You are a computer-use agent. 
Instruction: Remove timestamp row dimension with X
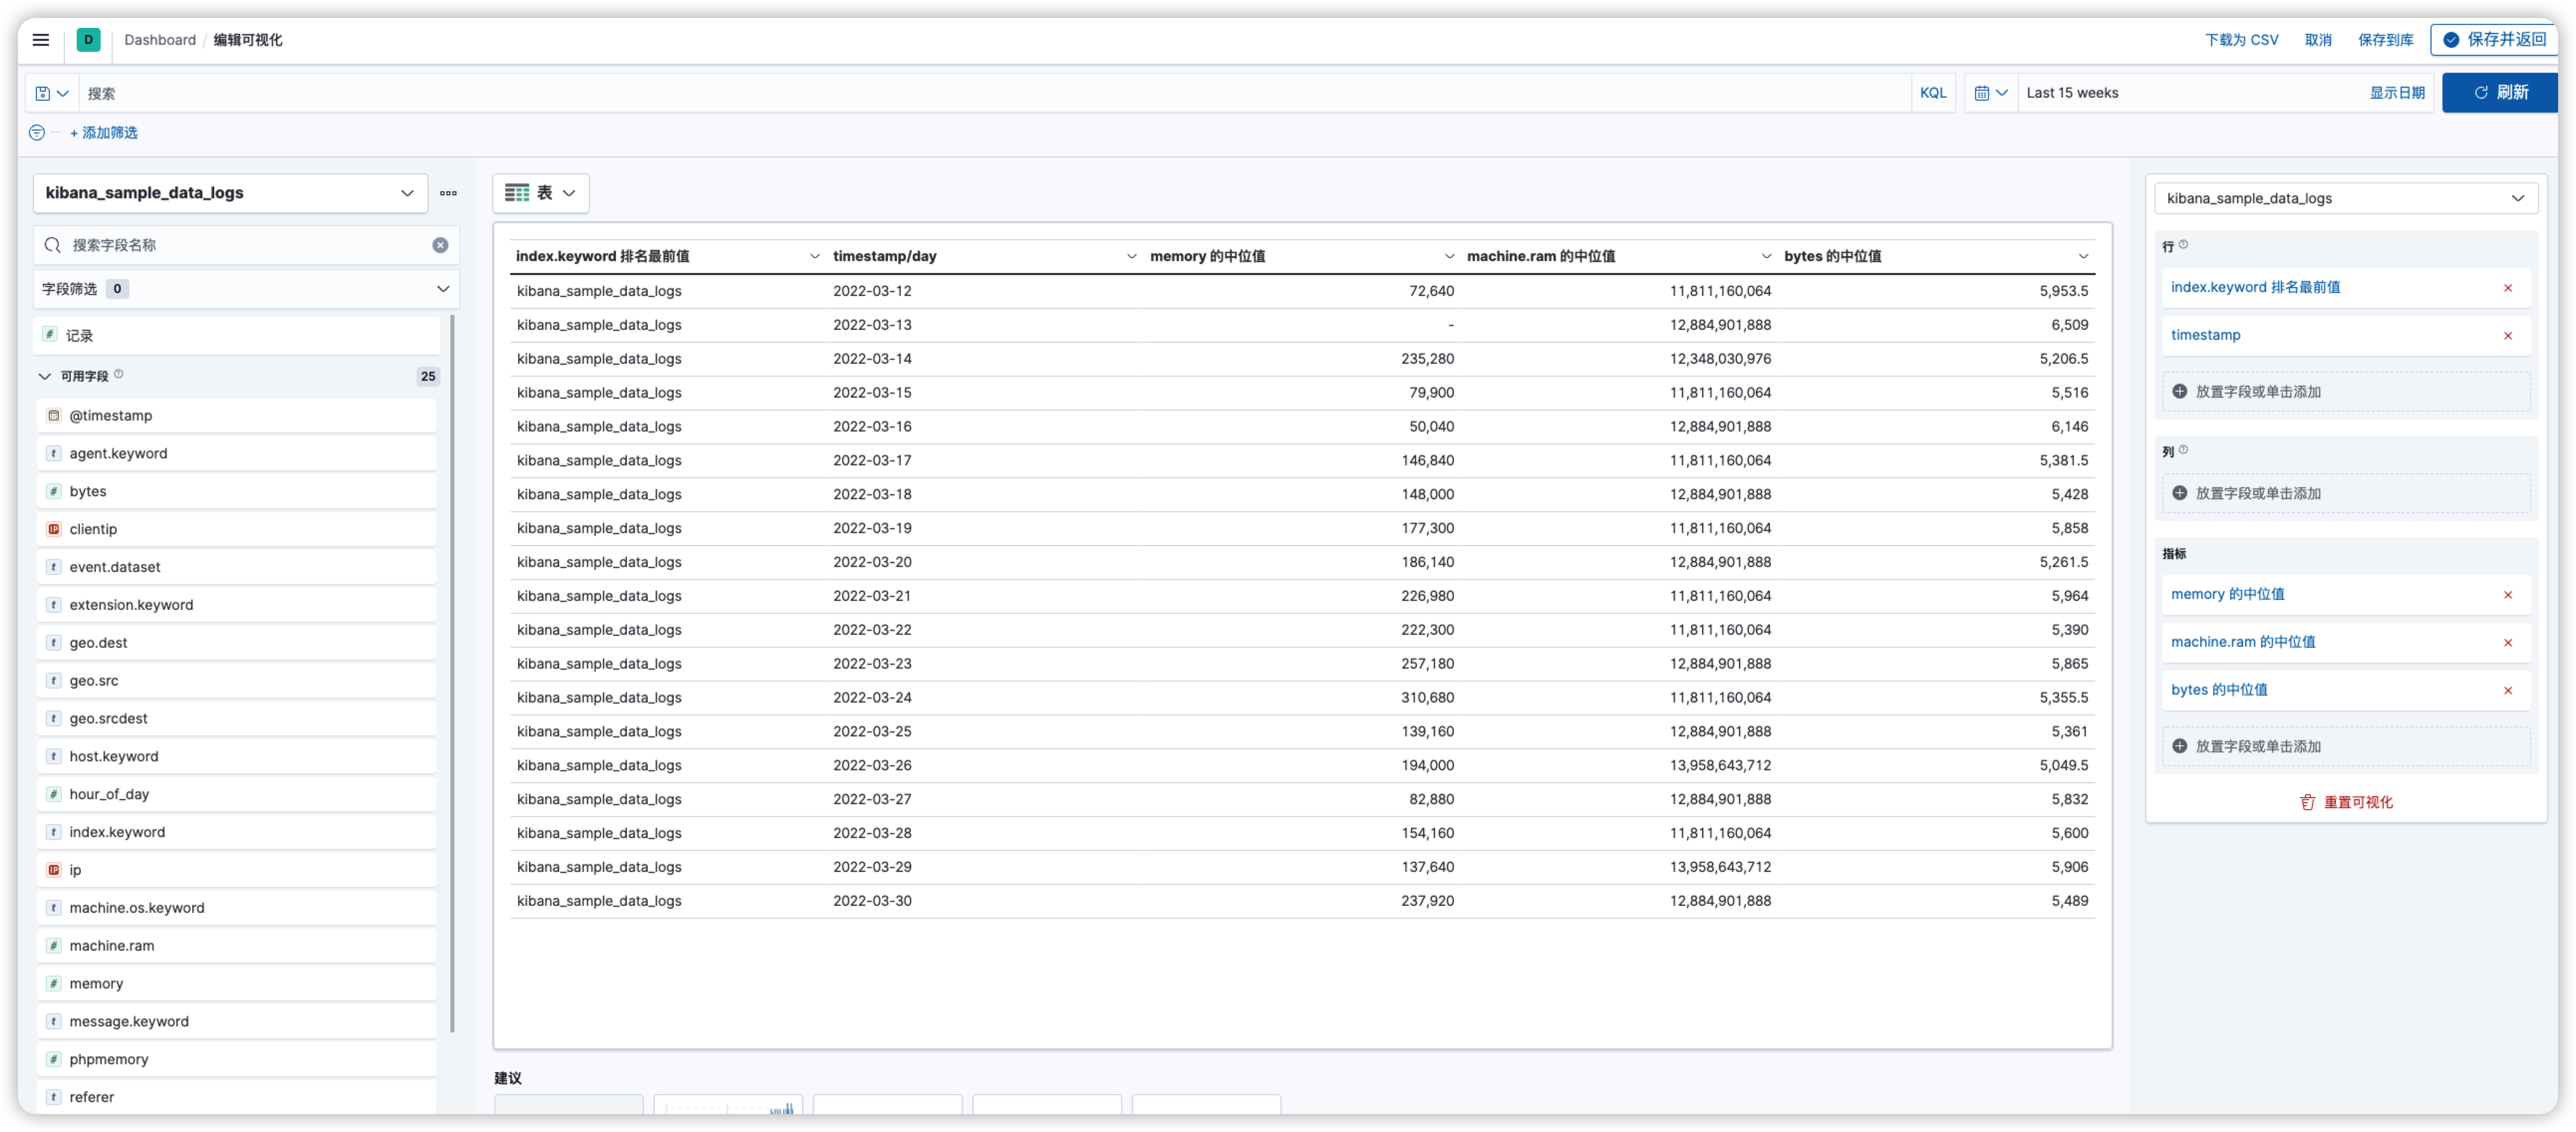point(2507,336)
